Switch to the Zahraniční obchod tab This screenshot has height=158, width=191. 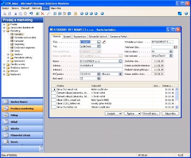click(98, 37)
